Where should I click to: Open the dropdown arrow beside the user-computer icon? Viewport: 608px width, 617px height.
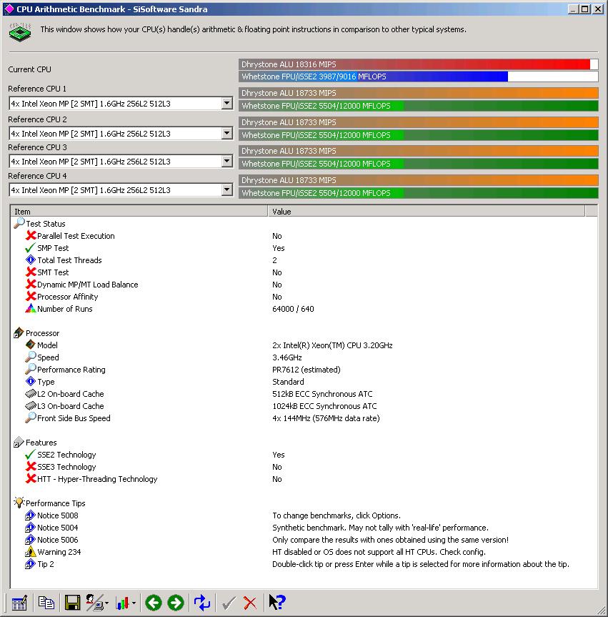click(106, 603)
